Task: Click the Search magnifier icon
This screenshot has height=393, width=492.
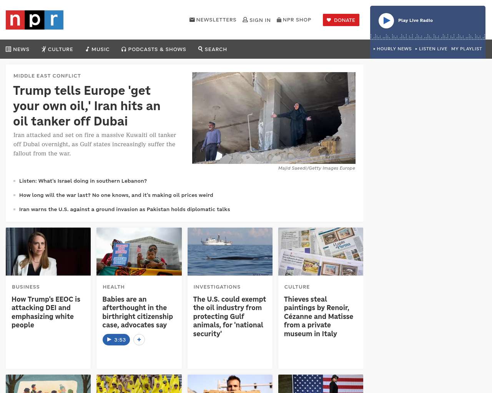Action: tap(200, 49)
